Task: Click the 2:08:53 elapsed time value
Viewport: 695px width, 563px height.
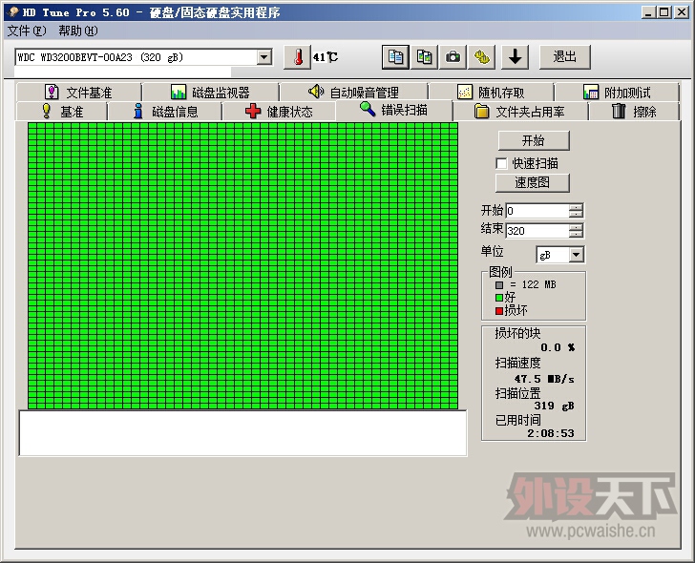Action: point(551,433)
